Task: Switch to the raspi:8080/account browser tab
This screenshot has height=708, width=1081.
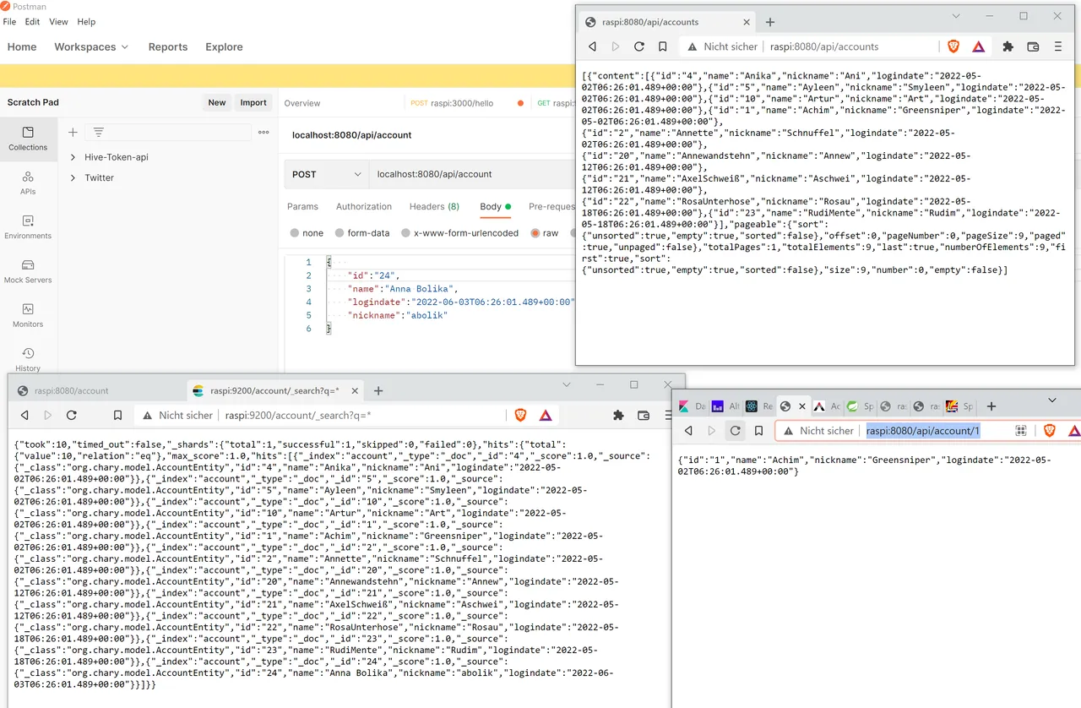Action: (x=95, y=391)
